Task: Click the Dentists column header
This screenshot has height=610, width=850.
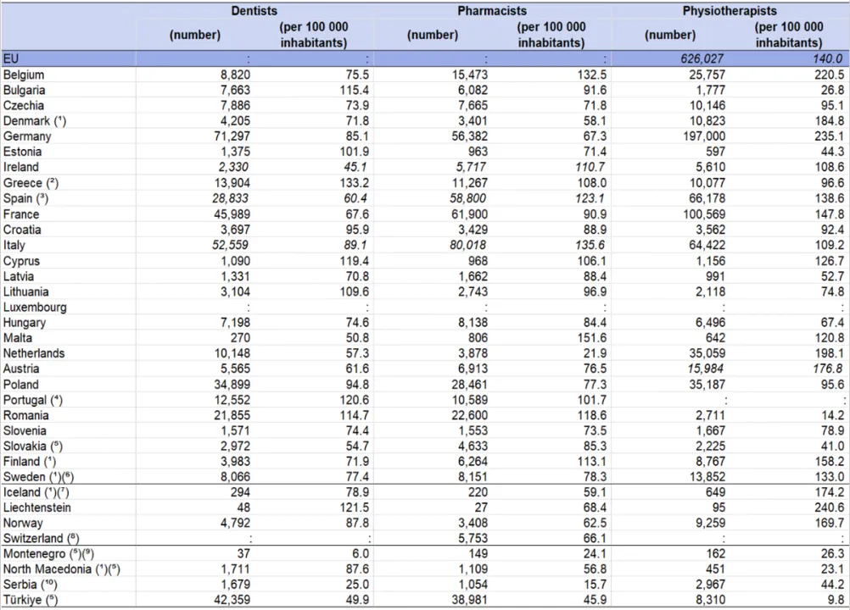Action: [x=254, y=11]
